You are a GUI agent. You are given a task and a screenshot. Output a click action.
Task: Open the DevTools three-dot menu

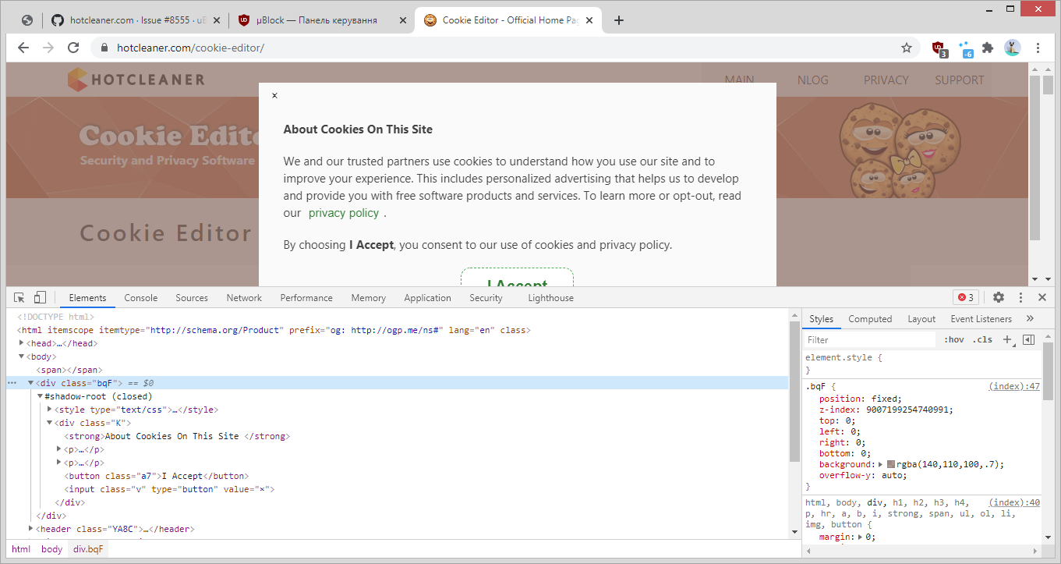click(x=1020, y=297)
